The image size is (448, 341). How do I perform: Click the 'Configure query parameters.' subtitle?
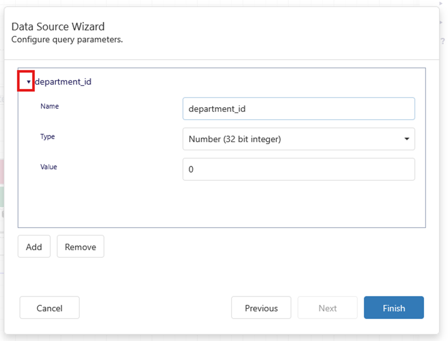pyautogui.click(x=67, y=40)
